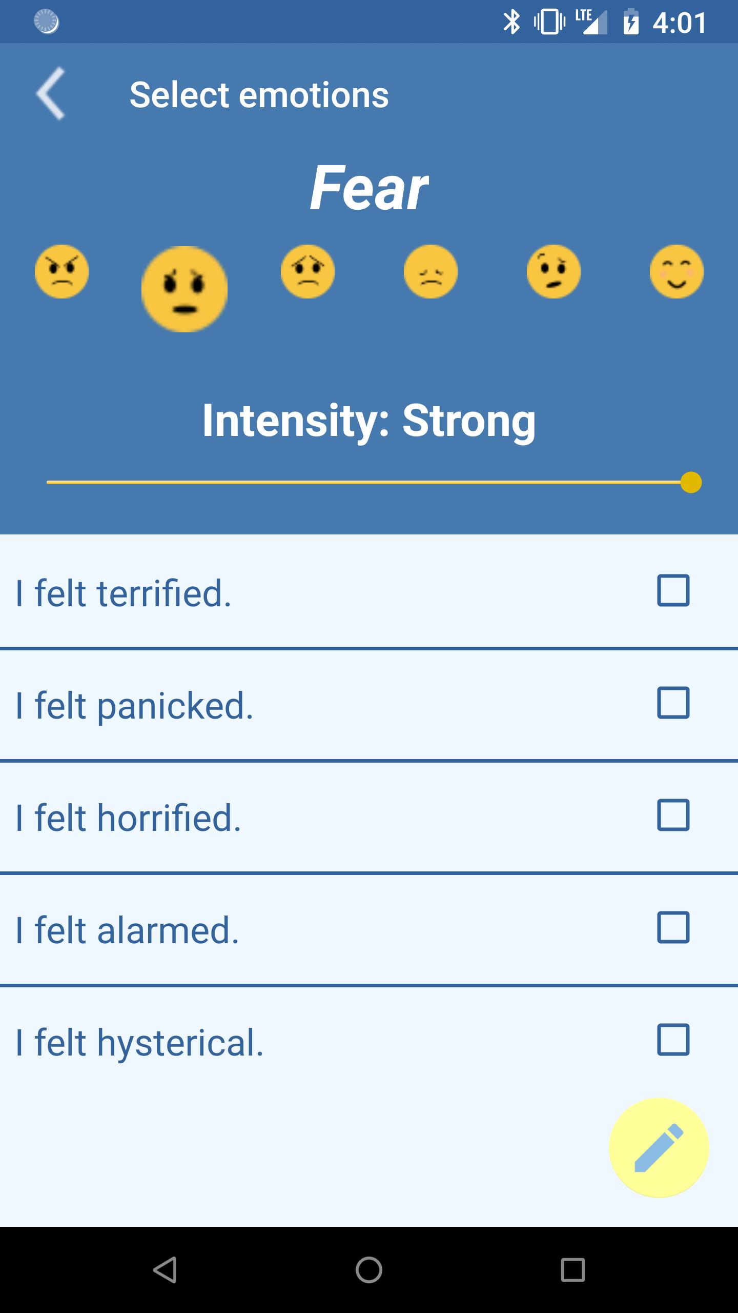
Task: Open the recent apps square button
Action: 572,1269
